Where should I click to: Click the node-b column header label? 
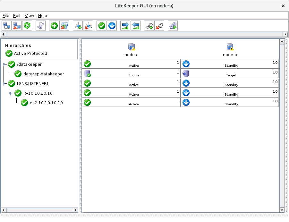[230, 55]
